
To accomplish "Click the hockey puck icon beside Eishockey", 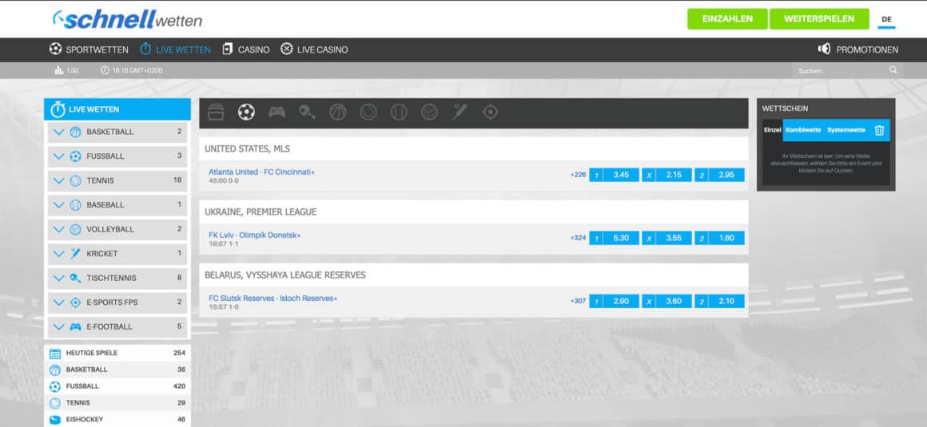I will click(x=55, y=419).
